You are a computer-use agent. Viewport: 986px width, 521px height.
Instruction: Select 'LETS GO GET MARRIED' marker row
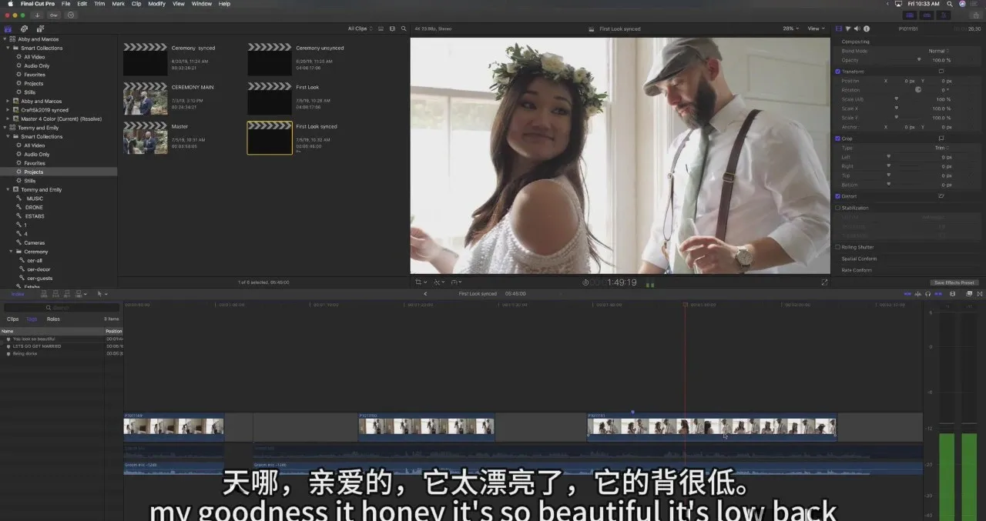tap(62, 346)
